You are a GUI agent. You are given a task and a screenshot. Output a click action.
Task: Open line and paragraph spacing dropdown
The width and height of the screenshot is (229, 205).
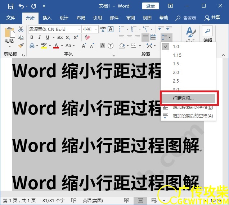click(x=166, y=37)
